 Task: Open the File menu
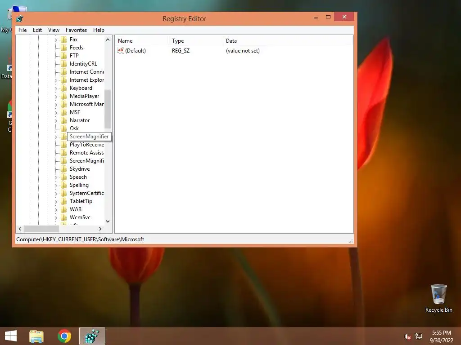23,30
